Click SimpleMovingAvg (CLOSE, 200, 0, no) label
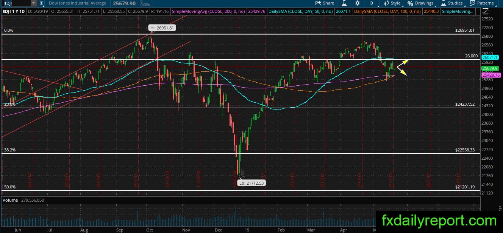The width and height of the screenshot is (503, 233). tap(208, 11)
